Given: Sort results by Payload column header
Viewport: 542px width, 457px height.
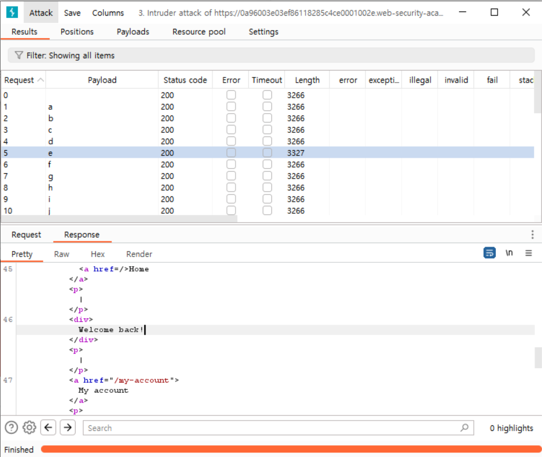Looking at the screenshot, I should pos(102,80).
